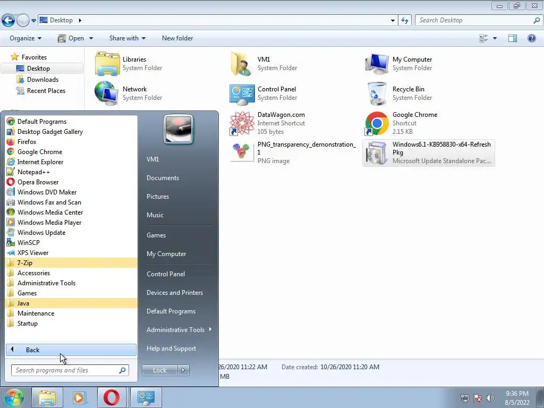Expand the Java program folder
The width and height of the screenshot is (544, 408).
[x=71, y=303]
